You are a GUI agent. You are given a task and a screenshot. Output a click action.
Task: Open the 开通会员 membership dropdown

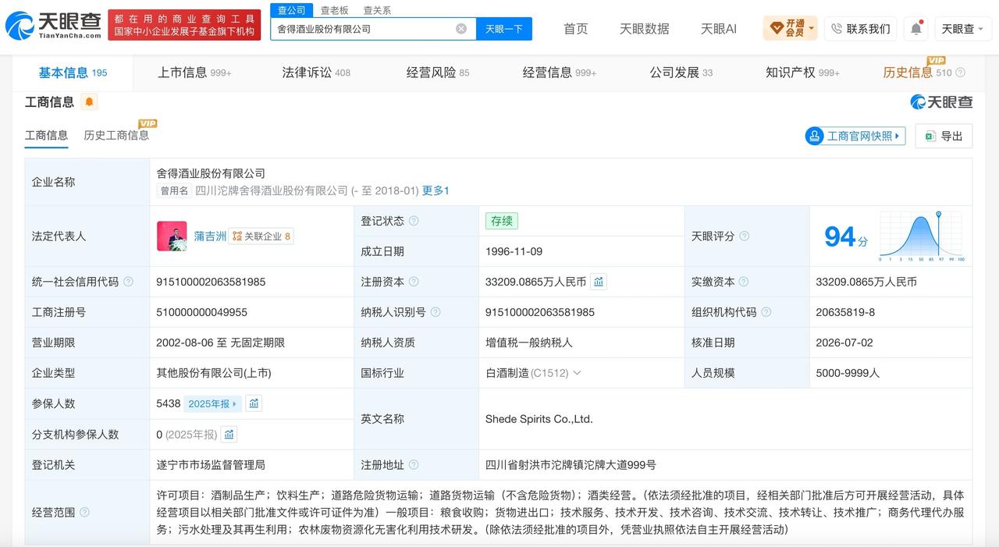791,29
